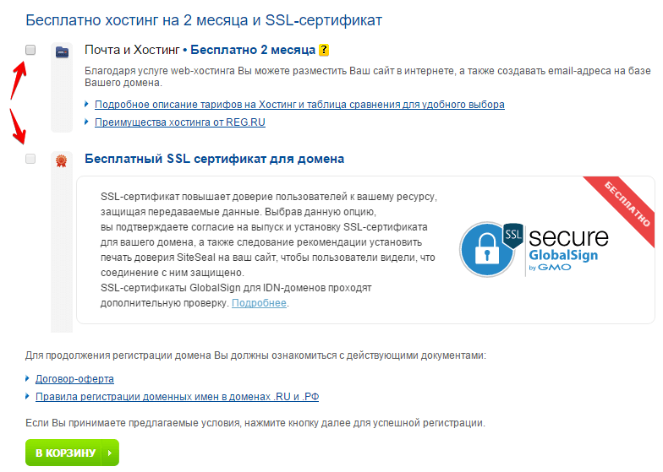Click the blue padlock SSL logo
The height and width of the screenshot is (472, 663).
[x=487, y=249]
